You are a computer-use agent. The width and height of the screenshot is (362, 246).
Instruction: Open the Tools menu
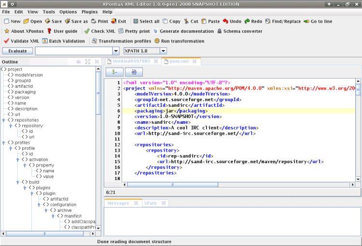point(49,12)
